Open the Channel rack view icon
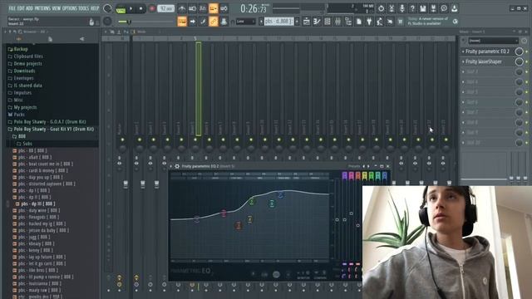Viewport: 532px width, 299px height. pos(328,22)
